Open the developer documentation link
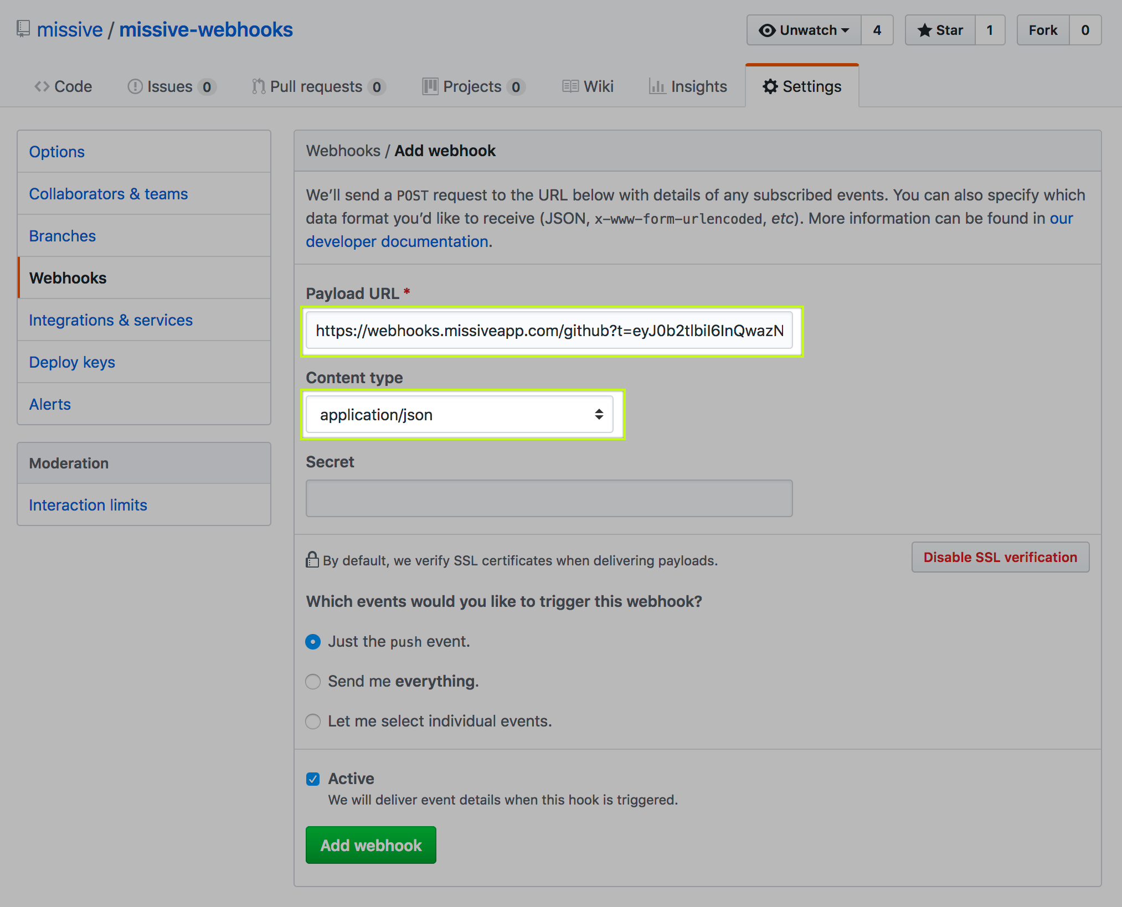The image size is (1122, 907). (397, 241)
